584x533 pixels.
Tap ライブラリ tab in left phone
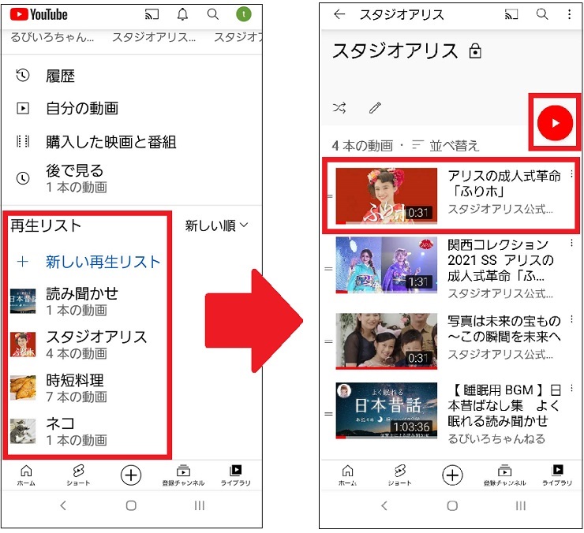coord(236,475)
